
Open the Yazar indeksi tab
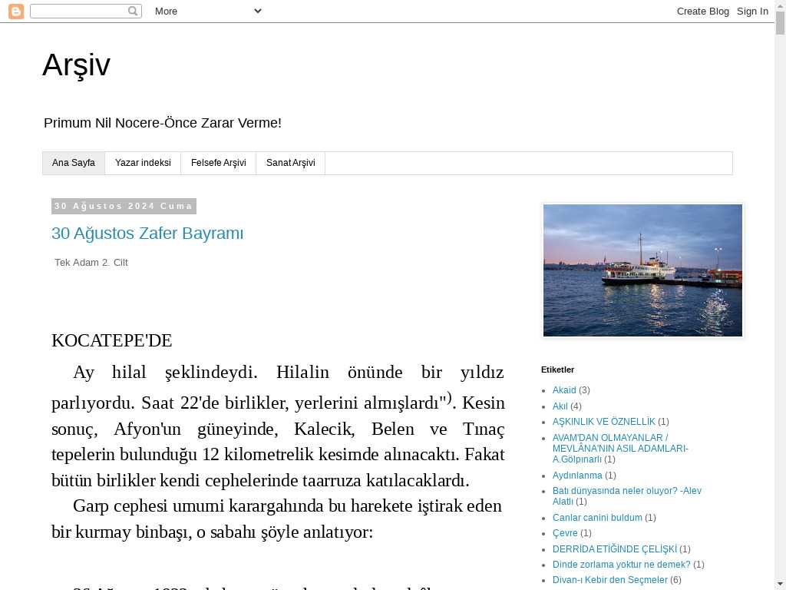143,163
